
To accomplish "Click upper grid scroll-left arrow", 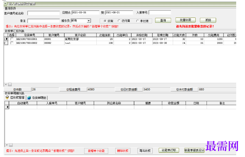I will click(6, 84).
